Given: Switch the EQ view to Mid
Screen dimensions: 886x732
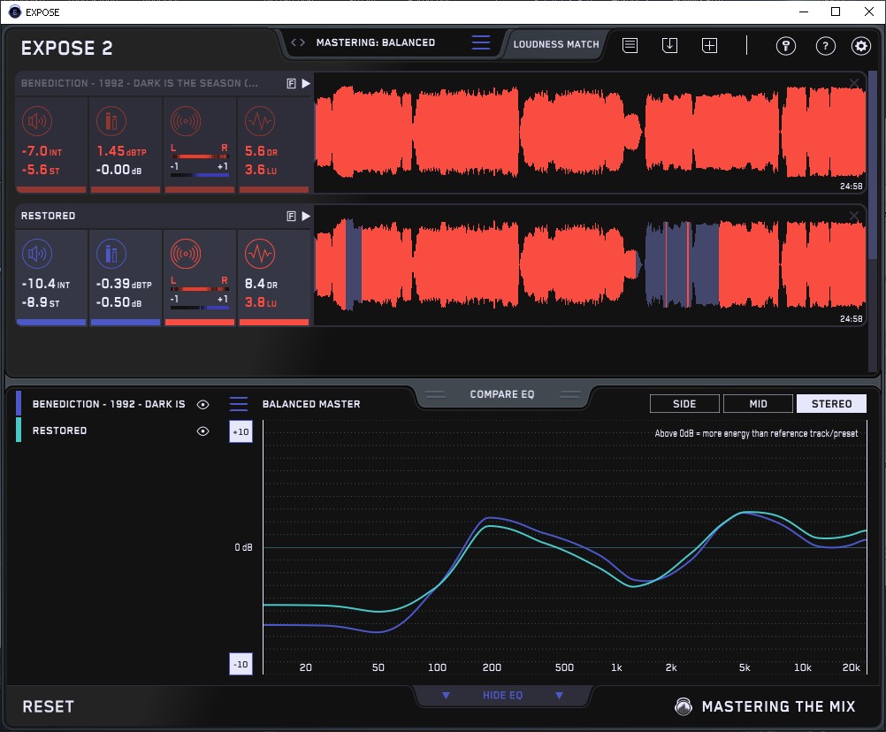Looking at the screenshot, I should 758,404.
